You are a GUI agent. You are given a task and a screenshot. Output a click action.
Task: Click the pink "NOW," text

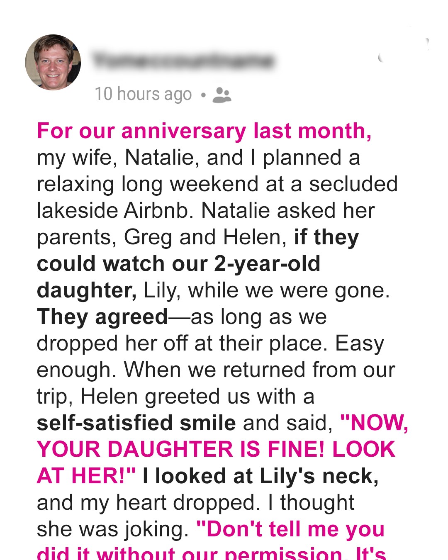374,423
